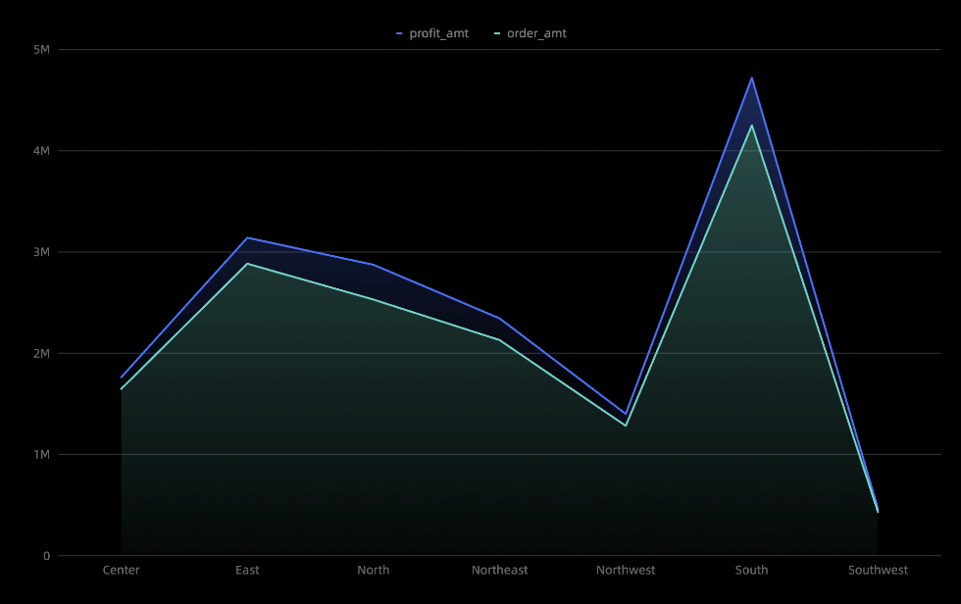Click the 3M y-axis value

pyautogui.click(x=41, y=252)
